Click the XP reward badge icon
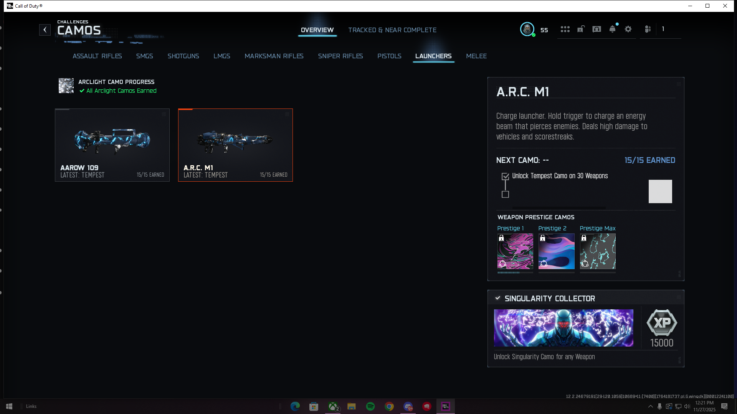This screenshot has width=737, height=414. [x=662, y=323]
